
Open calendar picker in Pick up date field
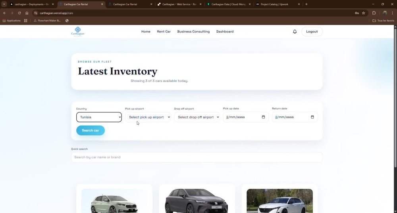pos(263,117)
